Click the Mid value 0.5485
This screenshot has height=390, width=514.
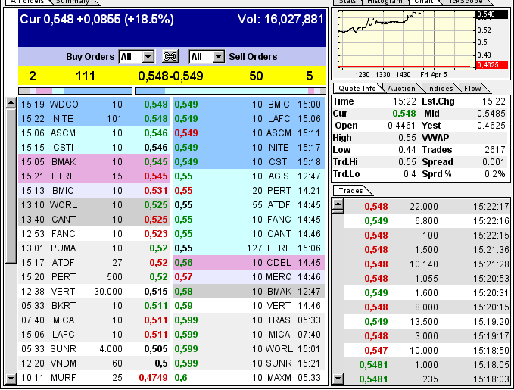coord(491,114)
